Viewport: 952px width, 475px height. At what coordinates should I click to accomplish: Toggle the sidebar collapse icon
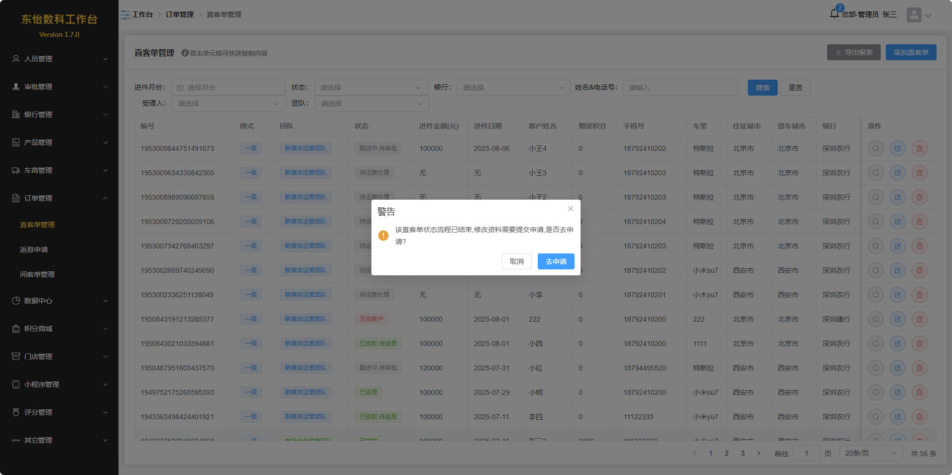pos(125,15)
